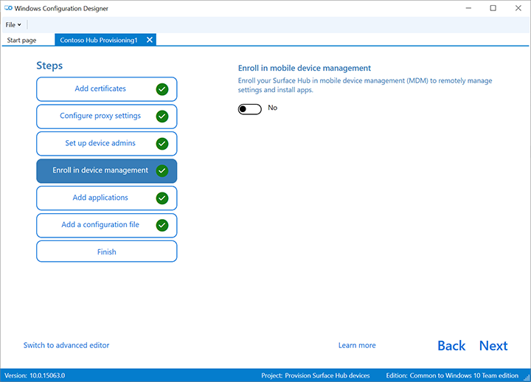Click the Steps heading

click(49, 66)
